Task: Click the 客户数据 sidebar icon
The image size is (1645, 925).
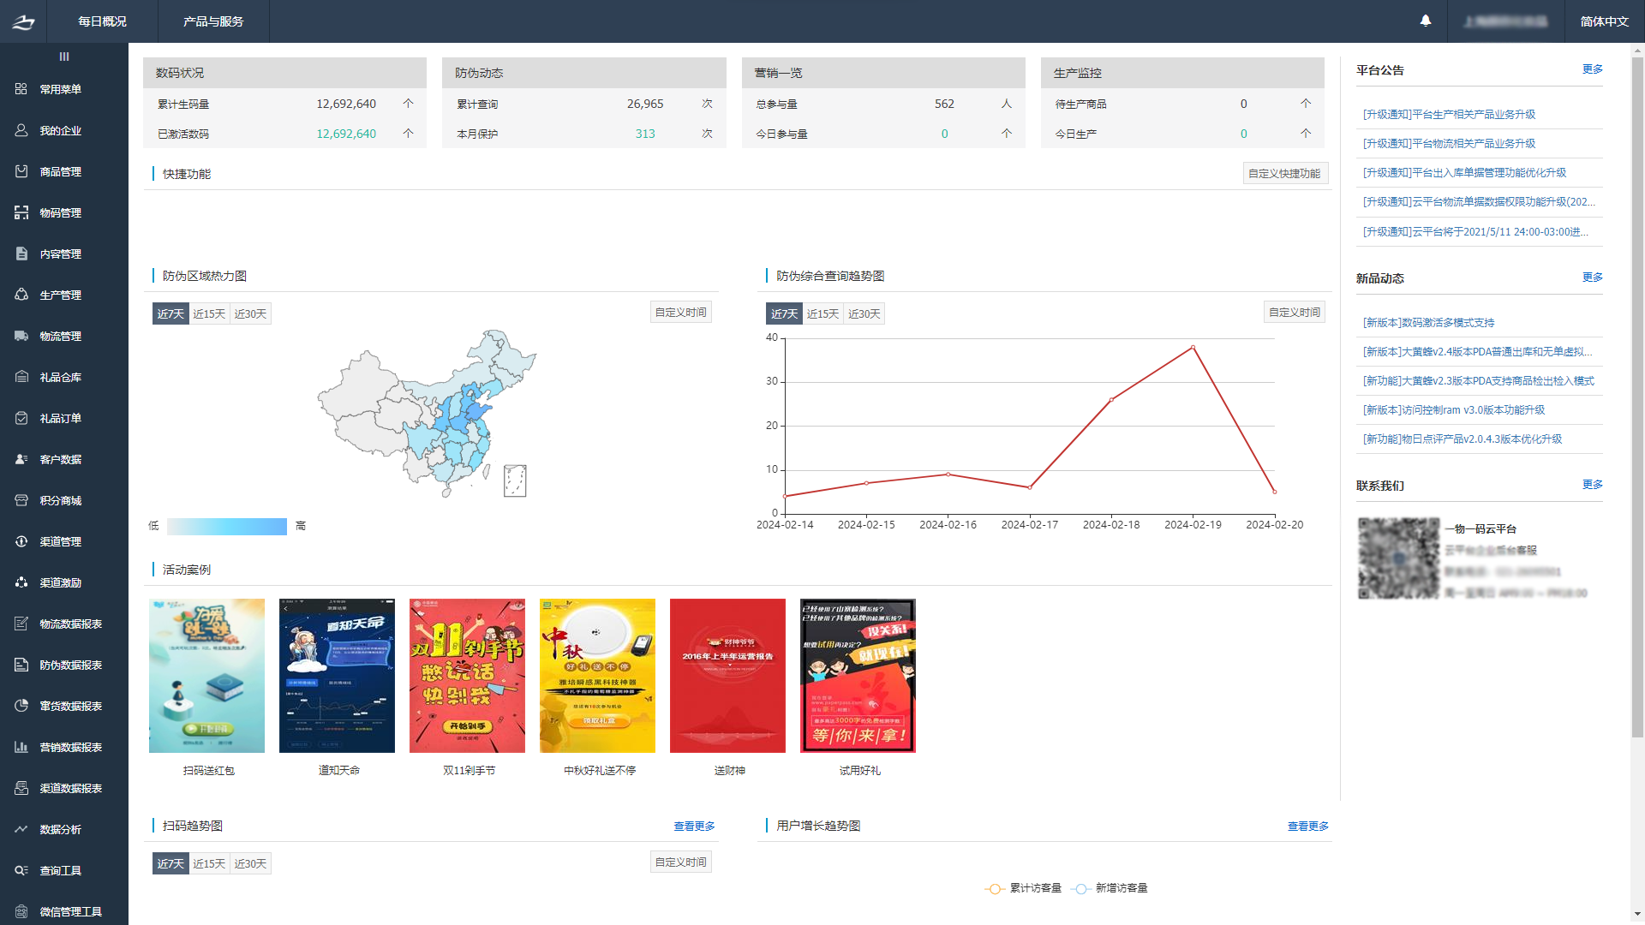Action: tap(21, 459)
